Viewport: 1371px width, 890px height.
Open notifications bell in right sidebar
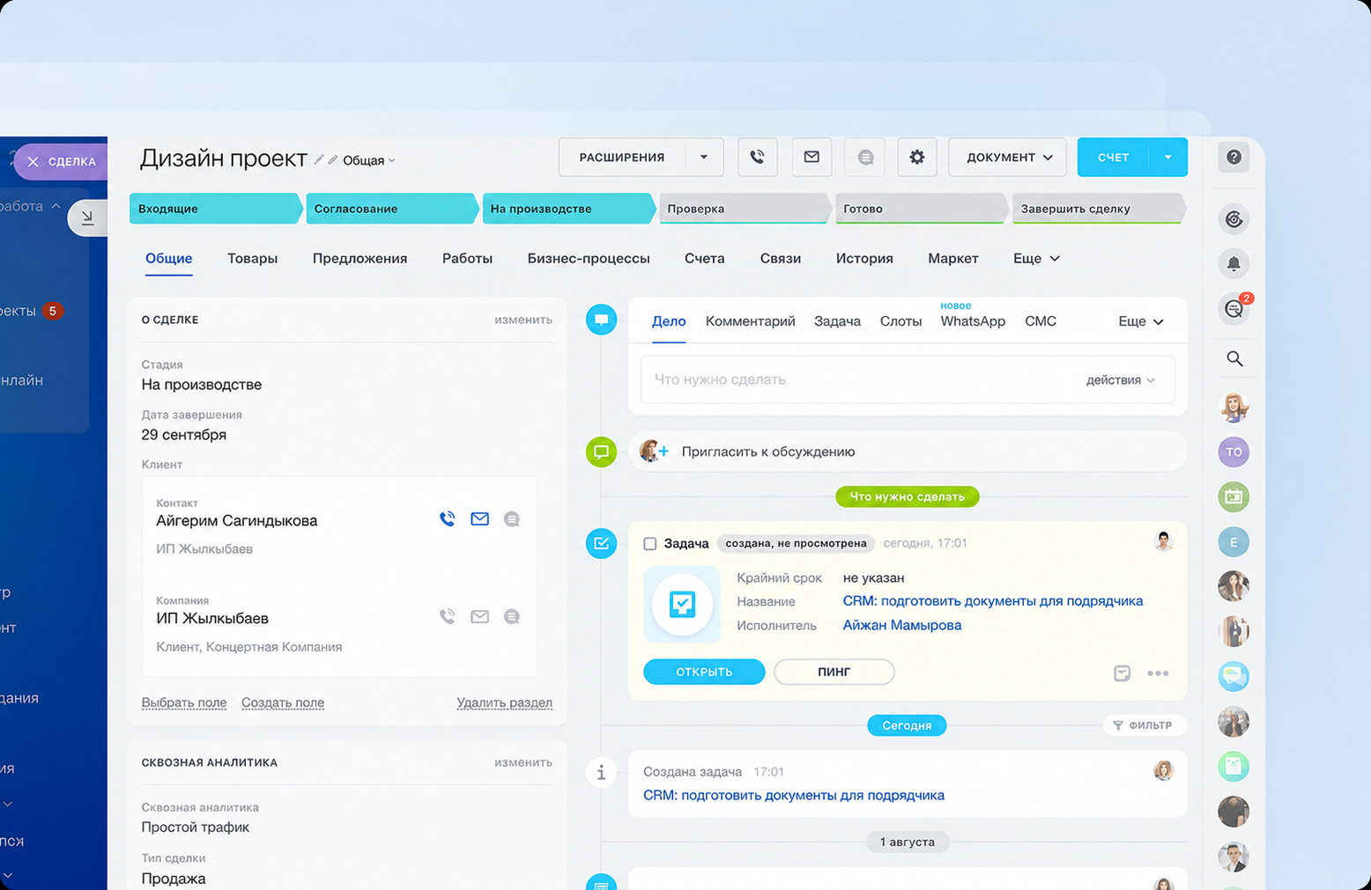1234,263
